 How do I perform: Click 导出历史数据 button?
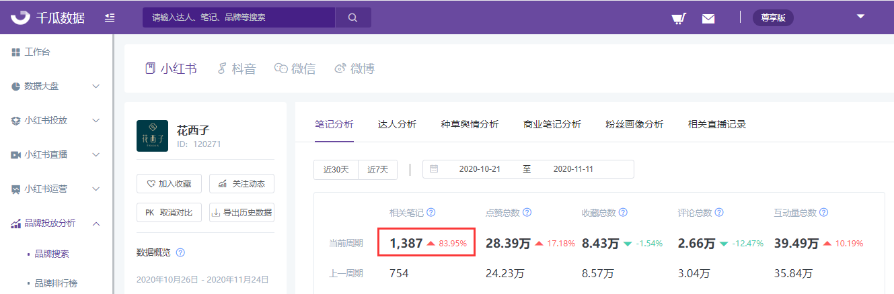pyautogui.click(x=241, y=213)
